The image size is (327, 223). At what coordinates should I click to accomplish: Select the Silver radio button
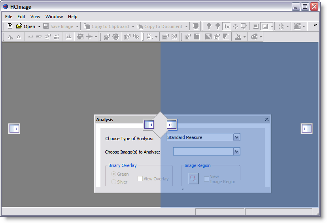coord(114,182)
